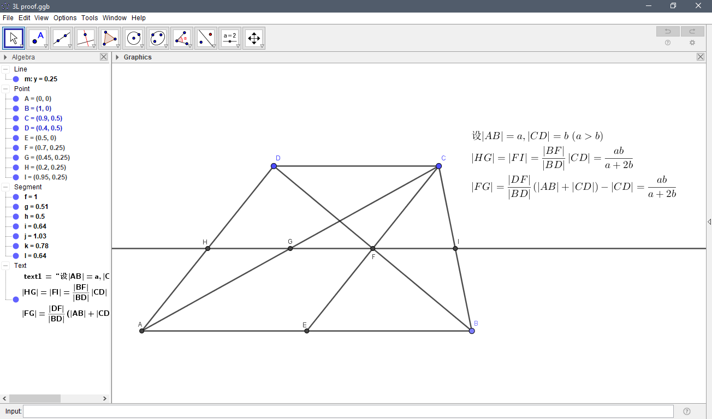Select the Move Graphics View tool

coord(254,38)
